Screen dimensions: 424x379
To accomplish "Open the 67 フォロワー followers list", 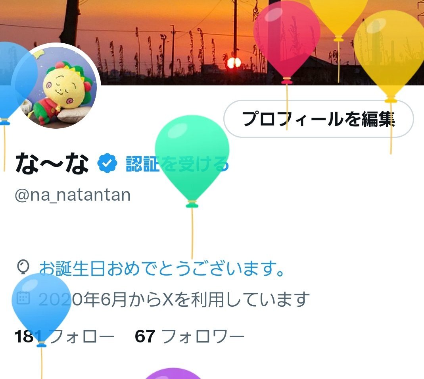I will (x=190, y=336).
